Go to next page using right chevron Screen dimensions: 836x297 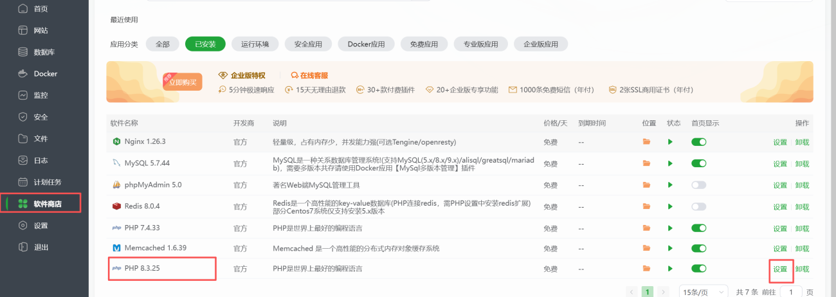tap(664, 292)
